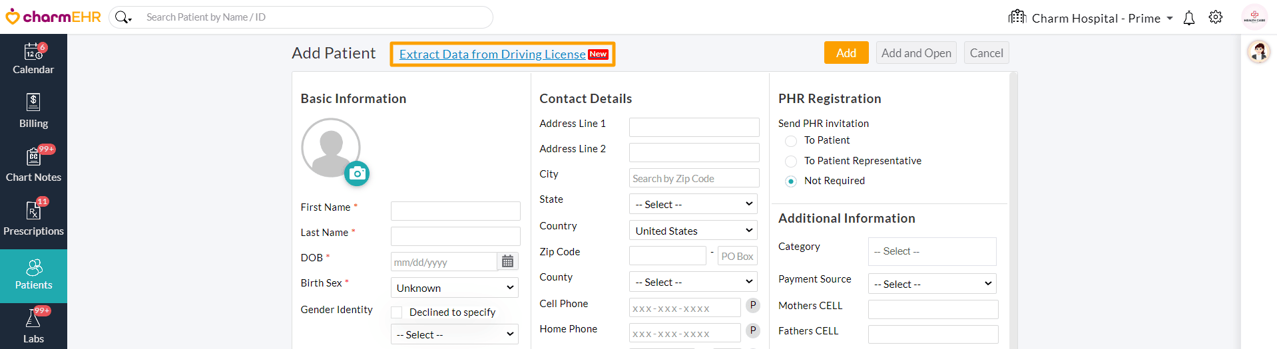Click the hospital building icon

click(1017, 17)
